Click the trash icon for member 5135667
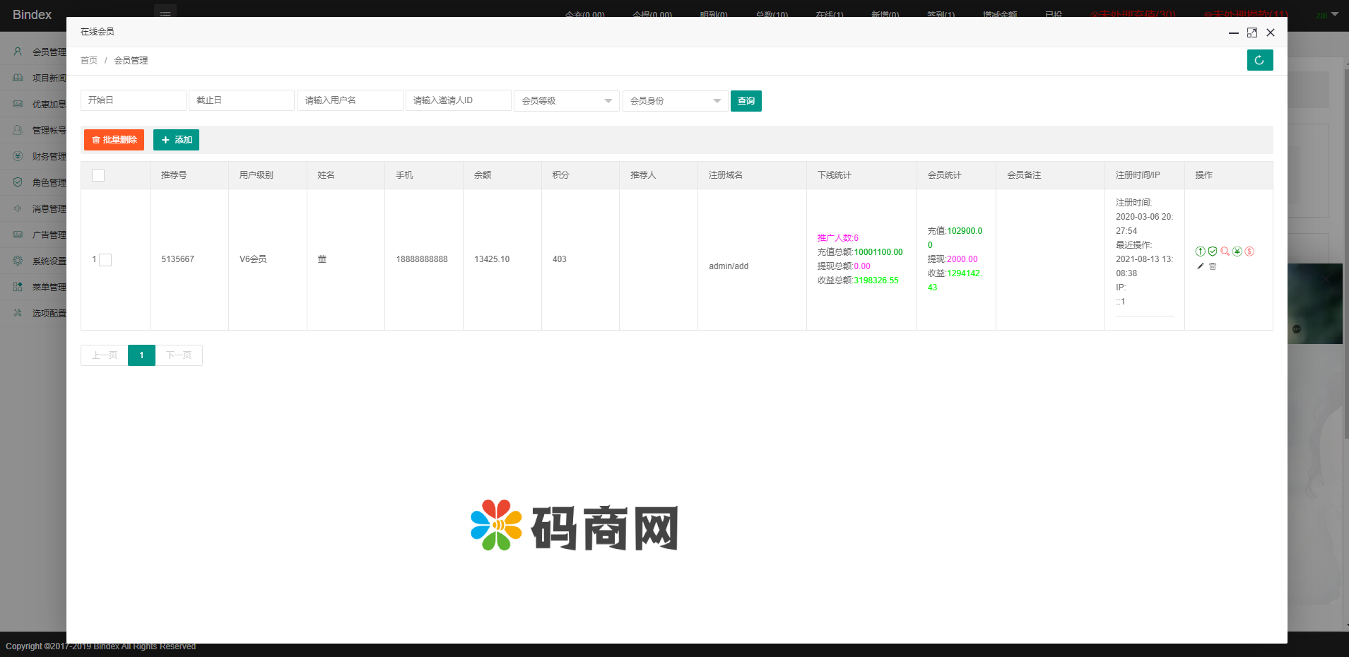Image resolution: width=1349 pixels, height=657 pixels. pyautogui.click(x=1213, y=266)
